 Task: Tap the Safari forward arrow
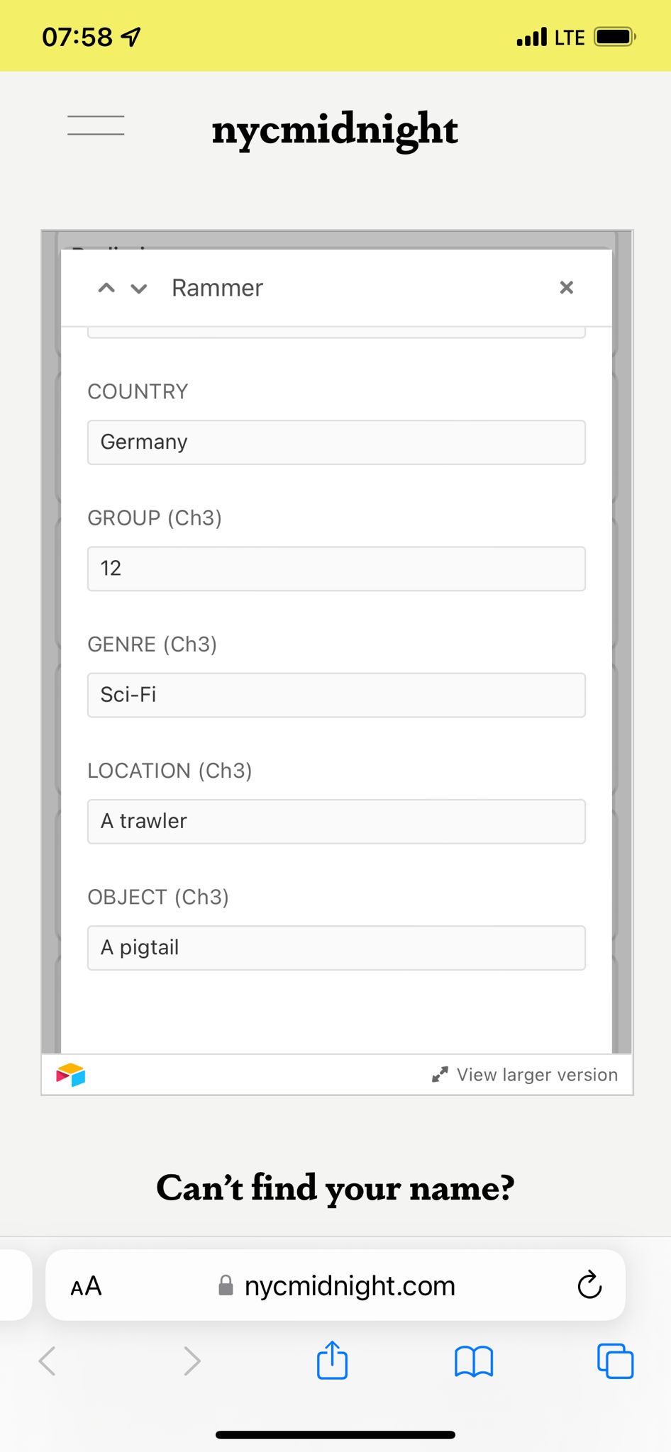[x=192, y=1361]
